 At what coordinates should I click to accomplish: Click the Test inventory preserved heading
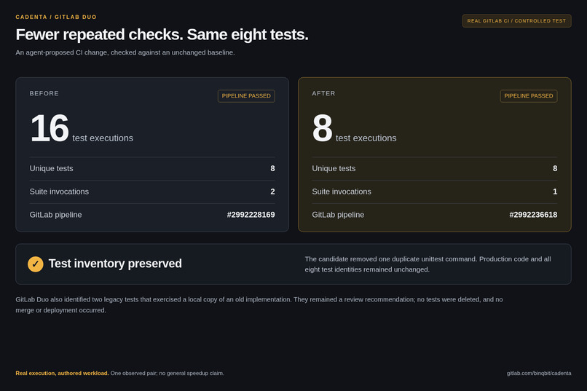115,264
